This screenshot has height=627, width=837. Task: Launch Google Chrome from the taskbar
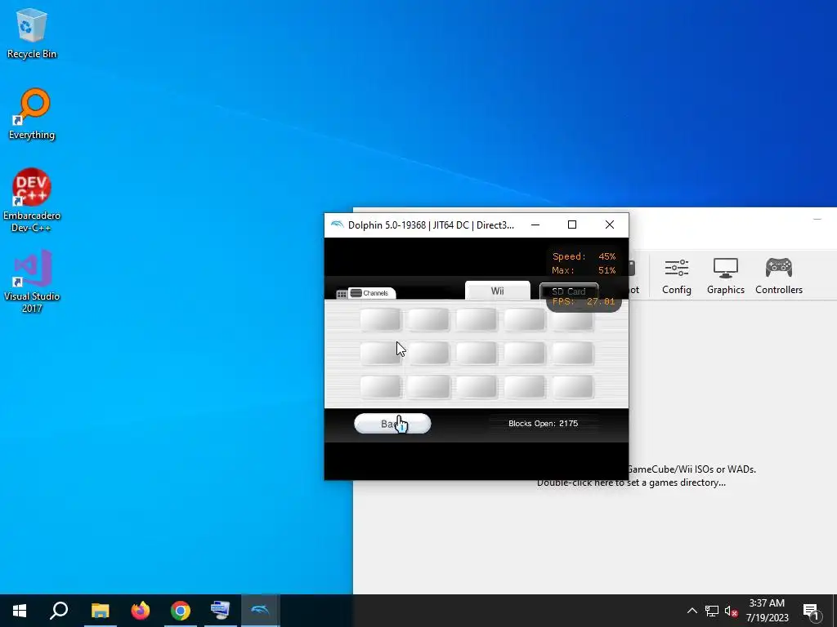(181, 611)
